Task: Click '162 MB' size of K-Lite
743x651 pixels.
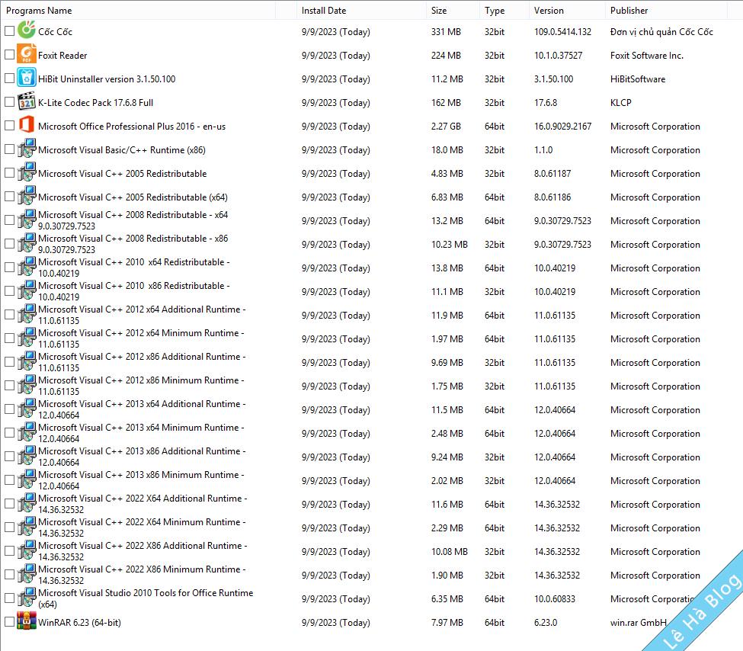Action: [446, 103]
